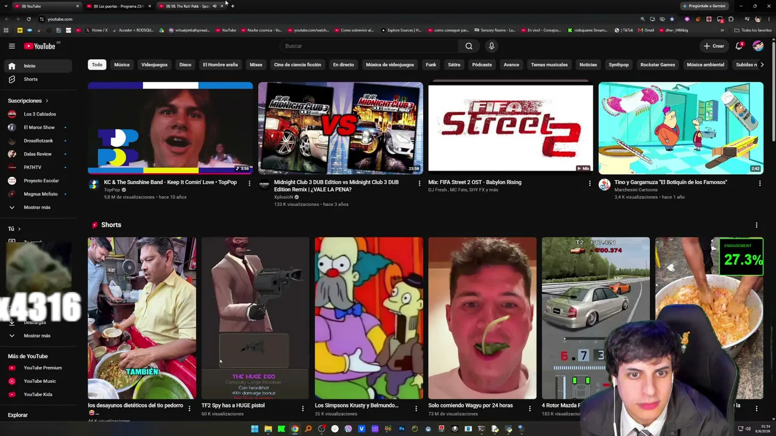The width and height of the screenshot is (776, 436).
Task: Select the Videojuegos chip
Action: pyautogui.click(x=154, y=65)
